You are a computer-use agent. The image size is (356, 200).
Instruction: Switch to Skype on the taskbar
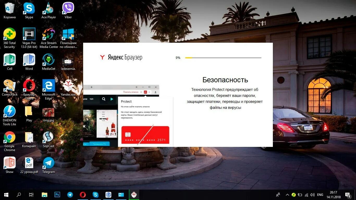pyautogui.click(x=96, y=195)
